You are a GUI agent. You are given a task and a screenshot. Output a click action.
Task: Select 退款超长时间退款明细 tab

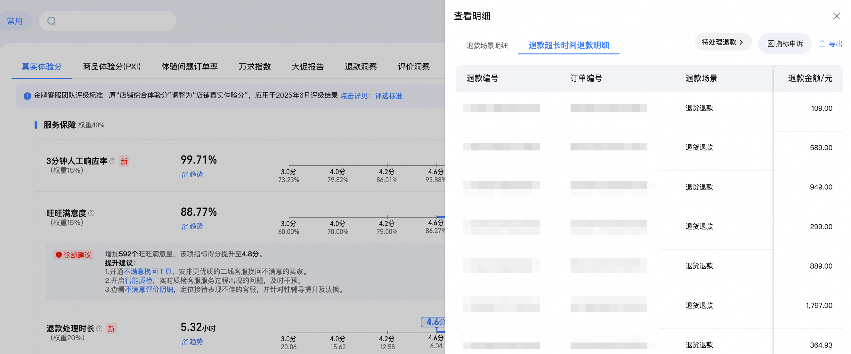[x=569, y=45]
